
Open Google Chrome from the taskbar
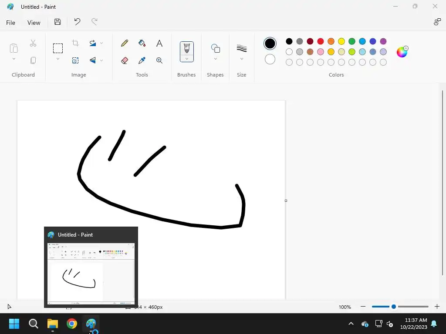pyautogui.click(x=72, y=324)
